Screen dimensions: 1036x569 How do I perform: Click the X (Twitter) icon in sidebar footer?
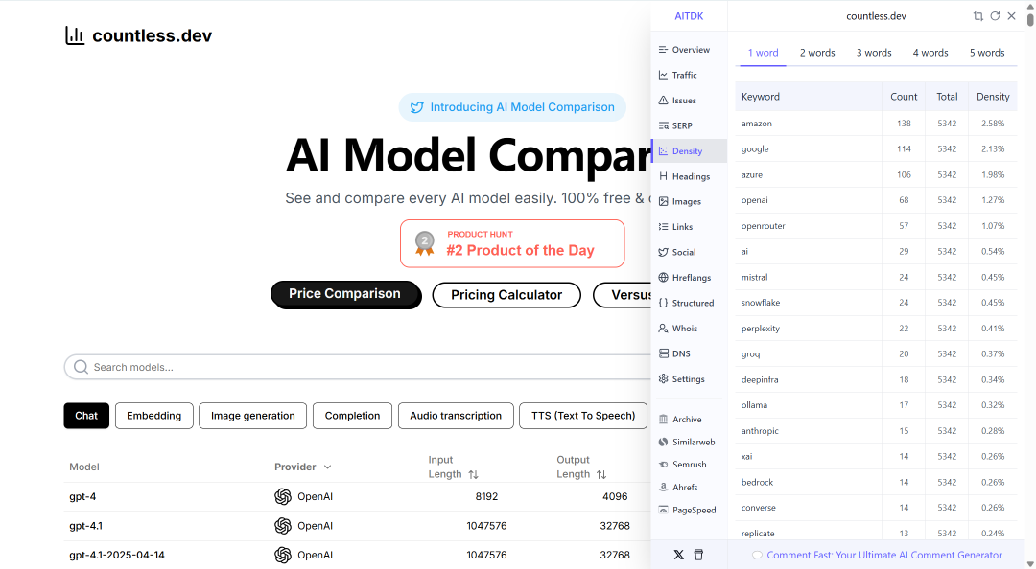pos(678,555)
